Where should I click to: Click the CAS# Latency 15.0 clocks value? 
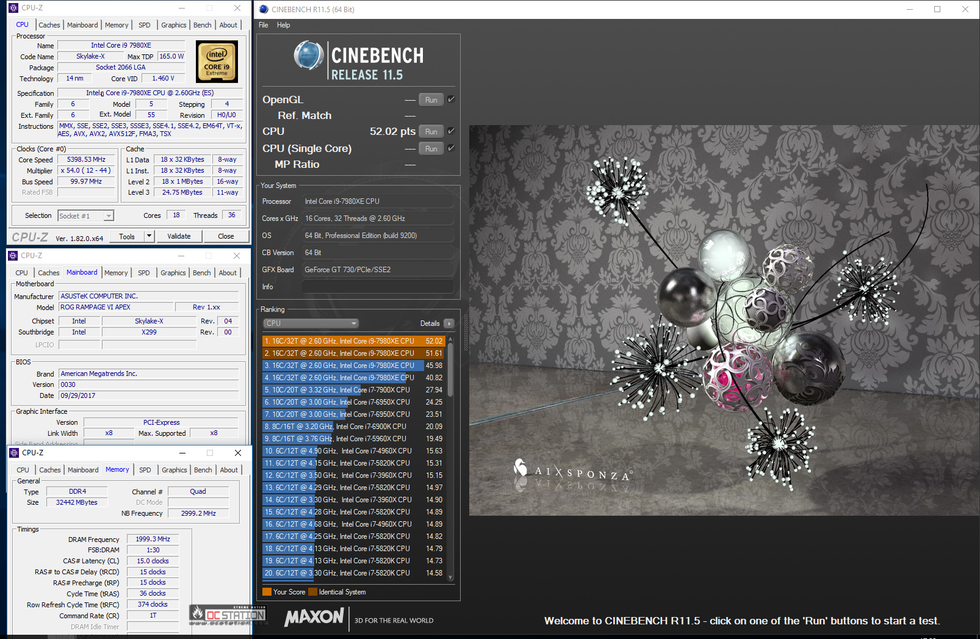click(153, 561)
